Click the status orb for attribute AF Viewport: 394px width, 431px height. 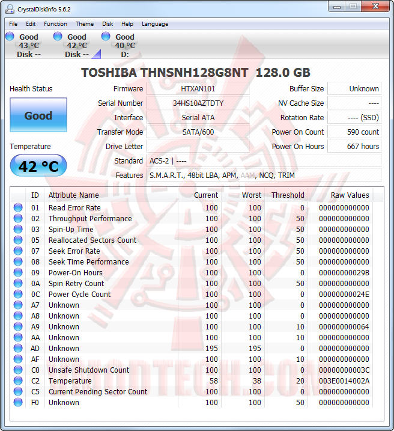pyautogui.click(x=18, y=359)
